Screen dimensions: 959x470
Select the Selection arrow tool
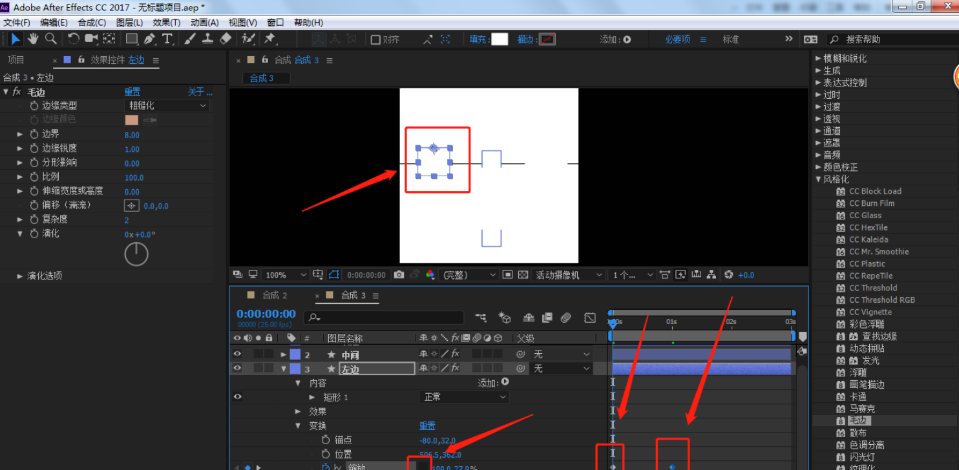point(16,39)
